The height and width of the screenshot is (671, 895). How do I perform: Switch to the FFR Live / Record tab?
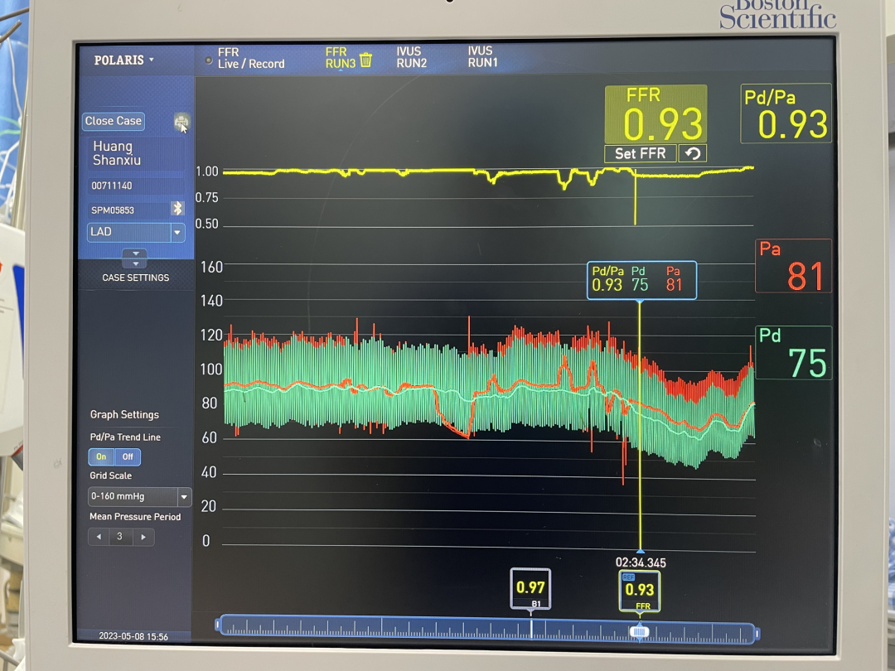(250, 58)
